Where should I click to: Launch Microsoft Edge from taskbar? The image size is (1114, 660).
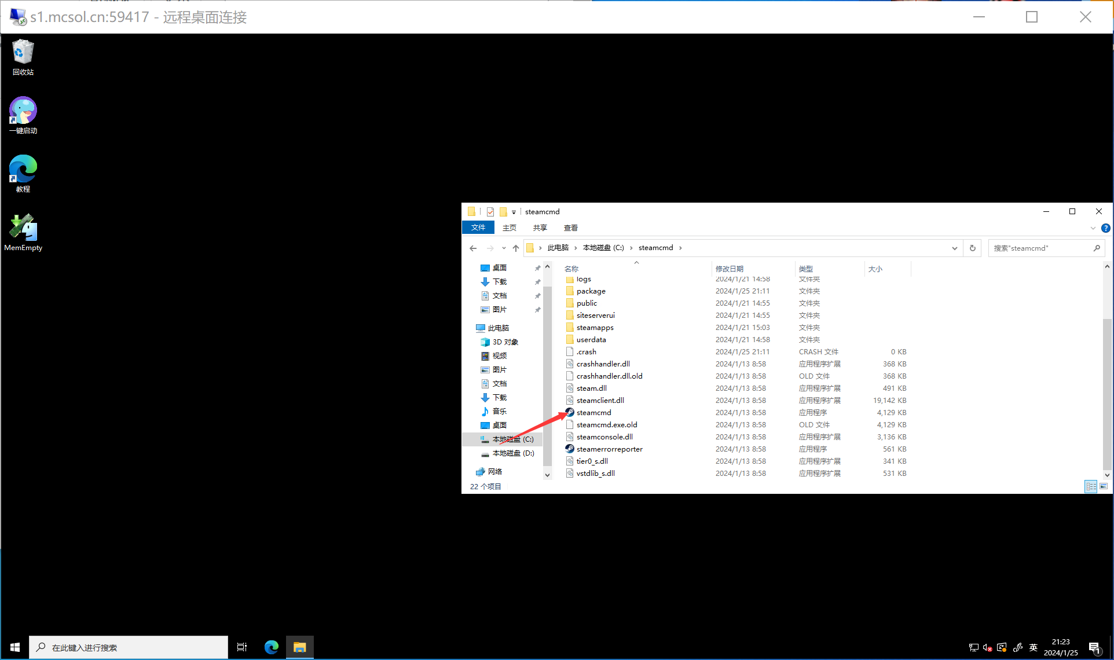(x=271, y=647)
